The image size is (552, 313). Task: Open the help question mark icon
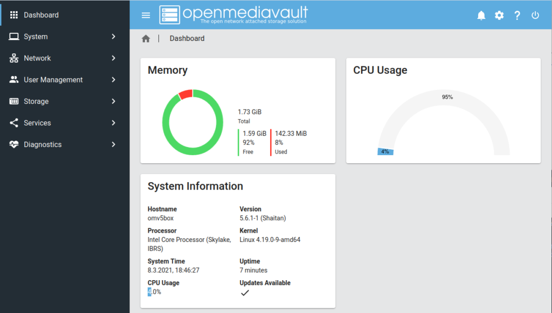tap(517, 15)
